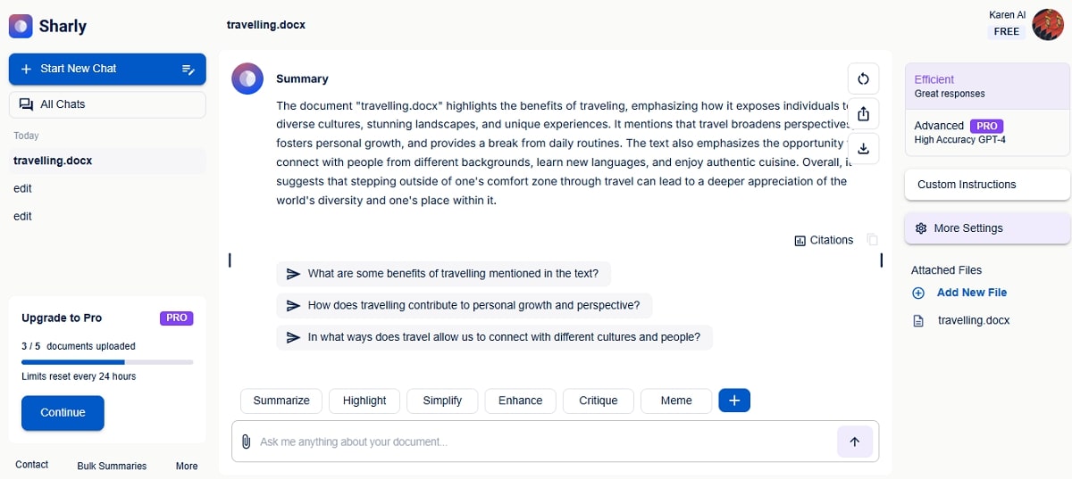This screenshot has height=479, width=1072.
Task: Open the Karen AI profile avatar
Action: (1047, 24)
